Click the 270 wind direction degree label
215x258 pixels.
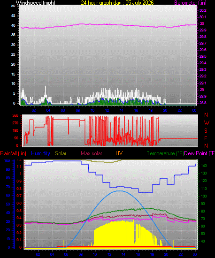[x=15, y=123]
